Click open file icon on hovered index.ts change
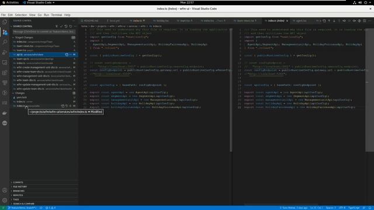The image size is (374, 210). point(63,106)
